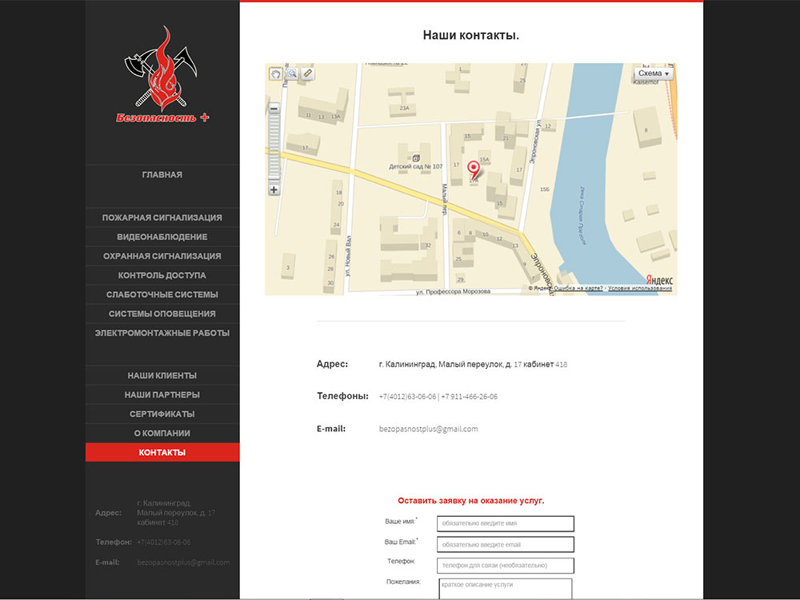The image size is (800, 600).
Task: Click the kindergarten № 107 map icon
Action: point(416,158)
